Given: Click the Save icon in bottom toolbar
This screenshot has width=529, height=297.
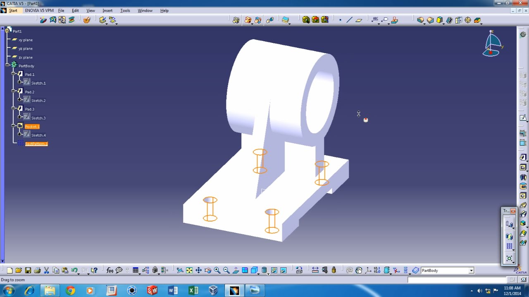Looking at the screenshot, I should tap(28, 271).
